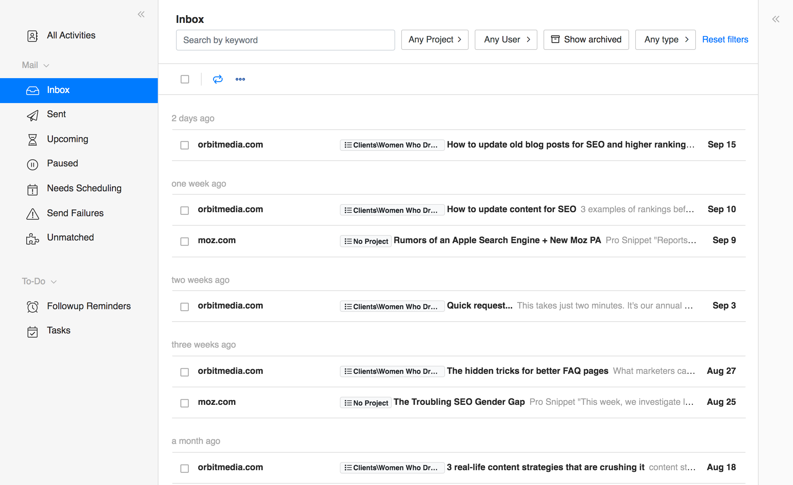Image resolution: width=793 pixels, height=485 pixels.
Task: Expand the right panel double chevron
Action: 776,19
